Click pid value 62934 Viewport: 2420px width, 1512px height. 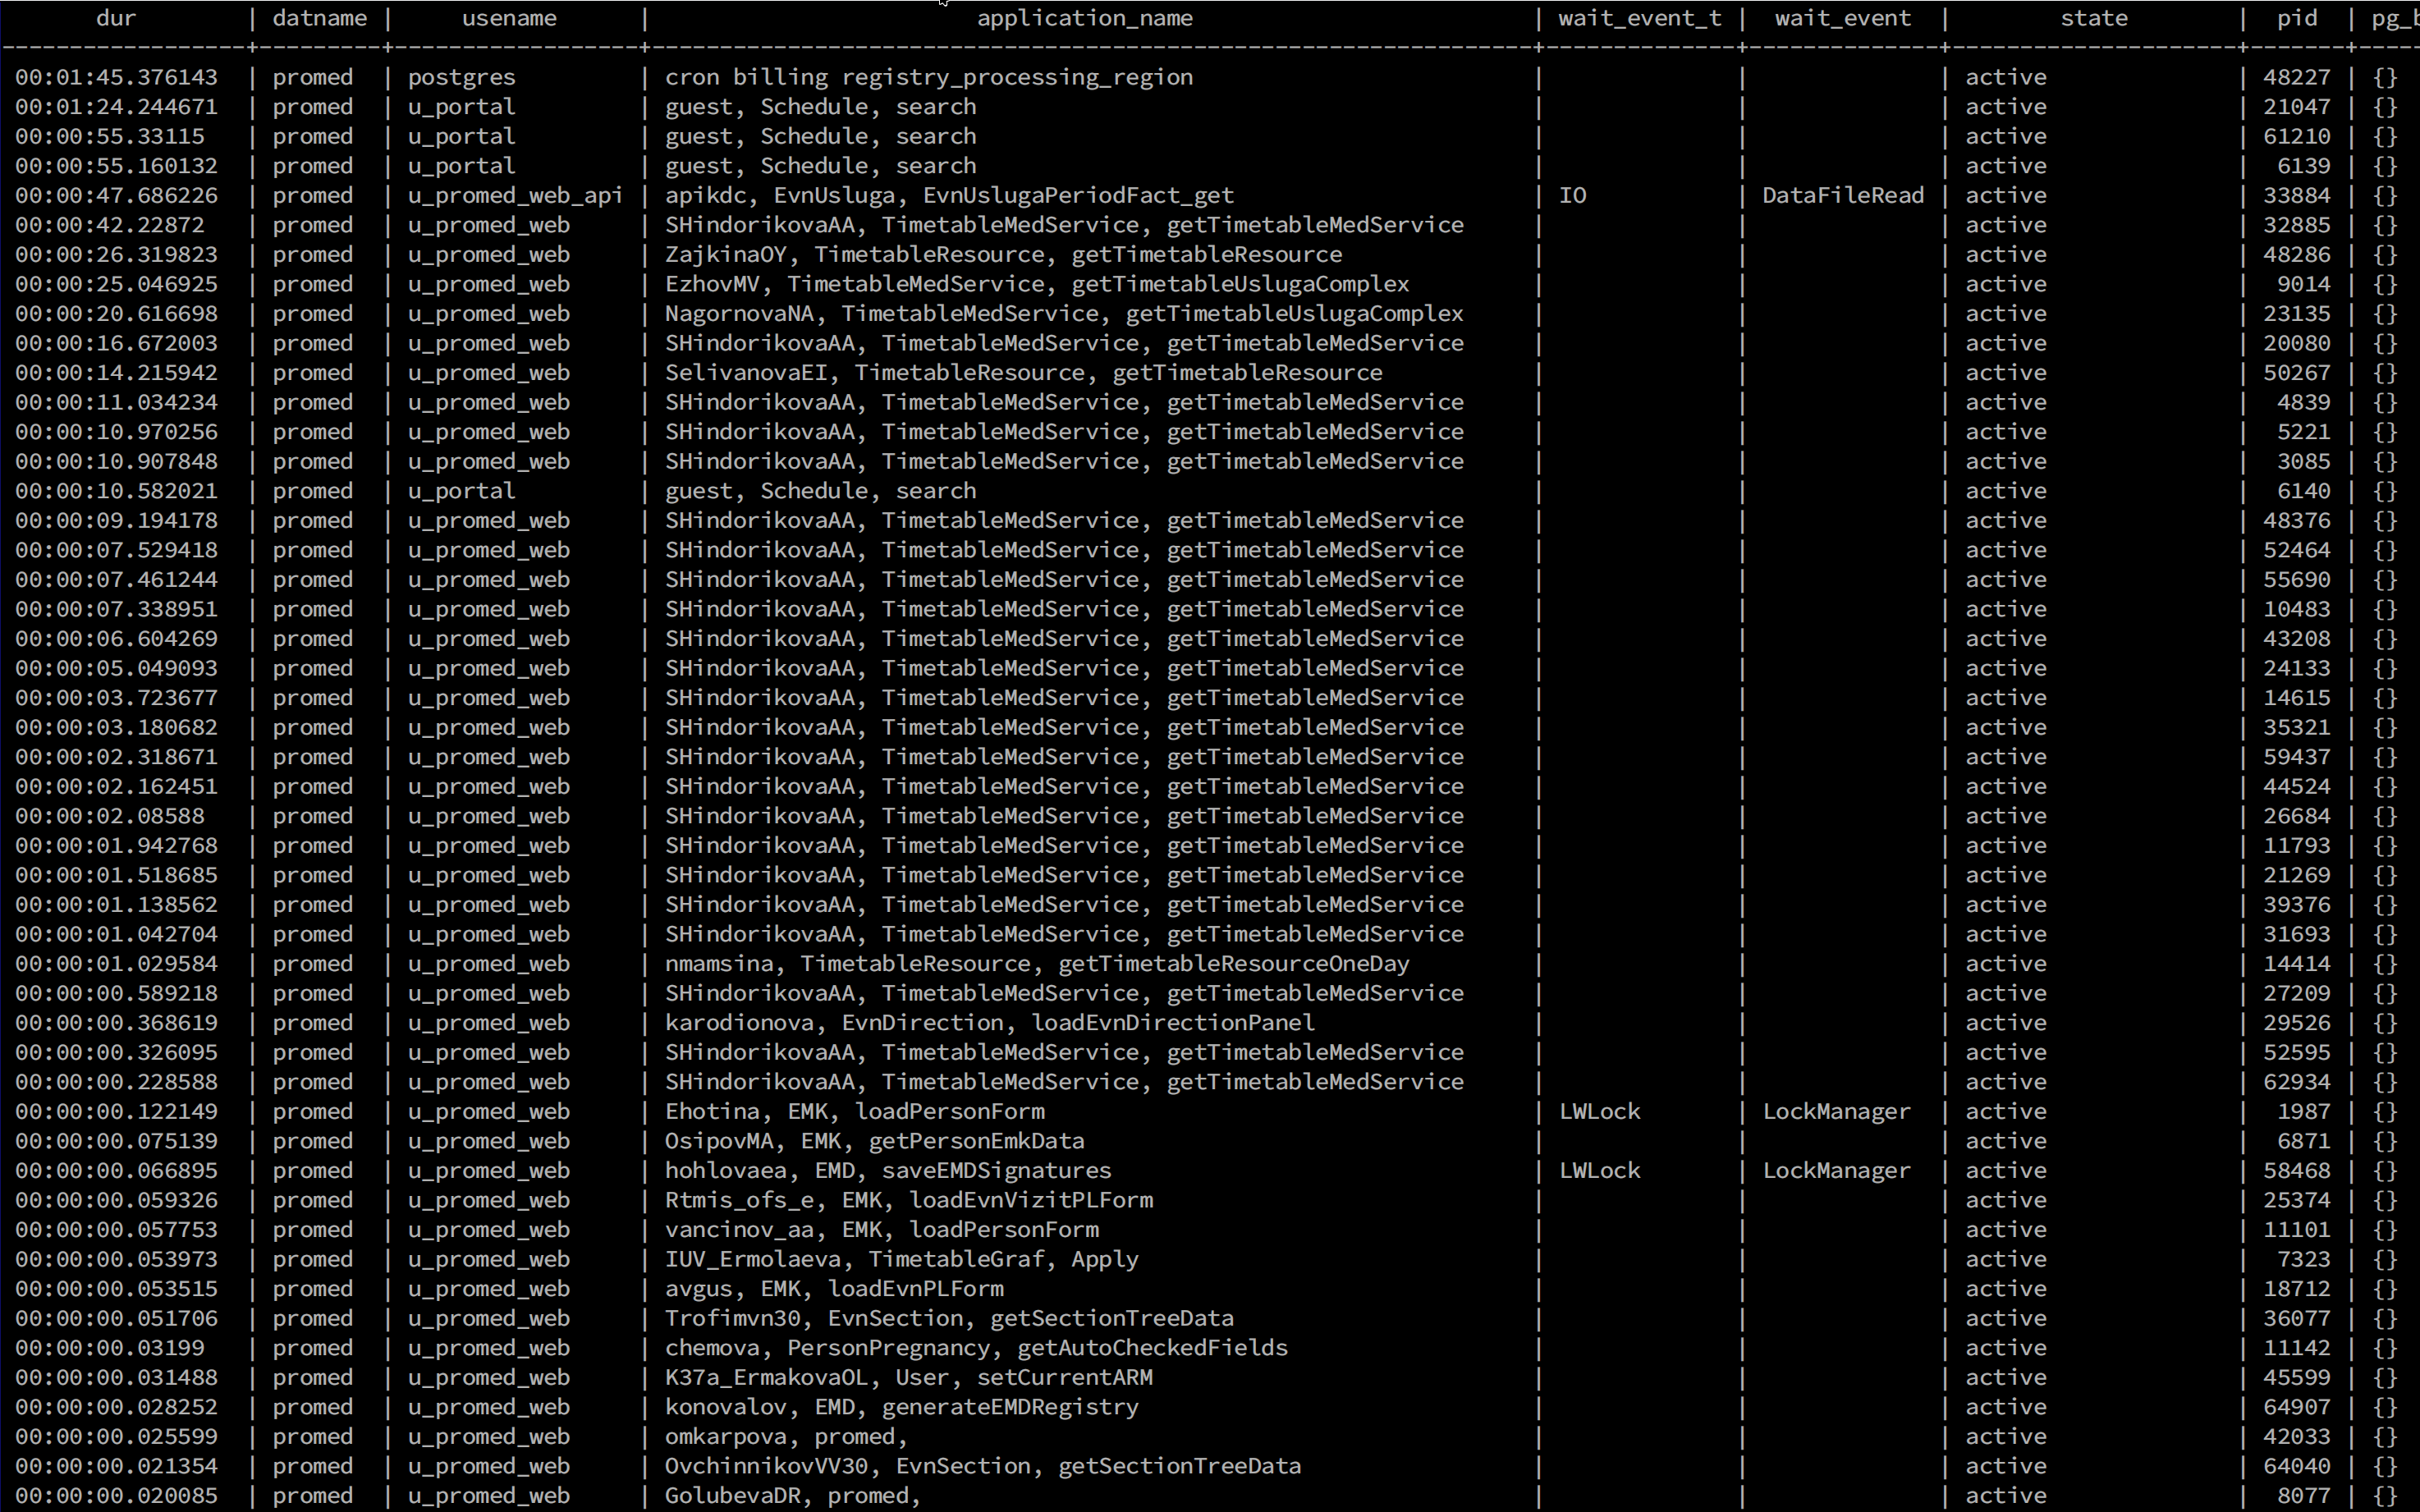pyautogui.click(x=2297, y=1082)
